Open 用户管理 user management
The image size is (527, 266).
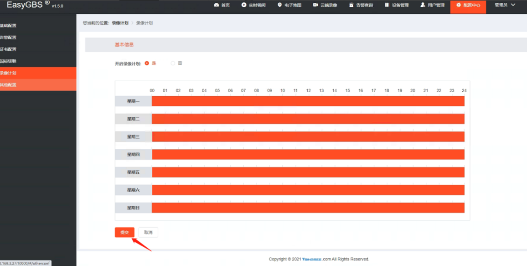point(433,5)
